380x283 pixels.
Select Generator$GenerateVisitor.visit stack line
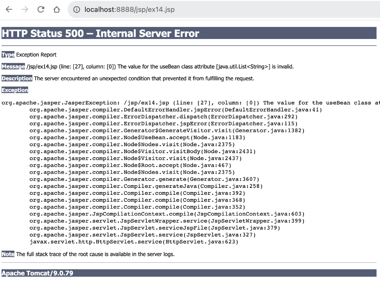[x=167, y=131]
